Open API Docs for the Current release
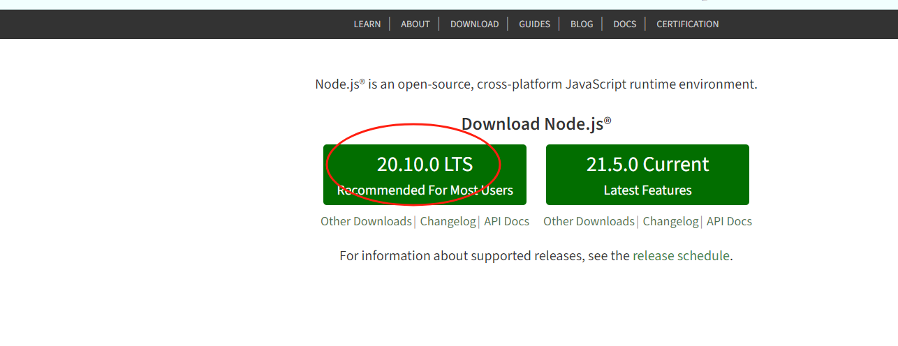898x346 pixels. [729, 221]
